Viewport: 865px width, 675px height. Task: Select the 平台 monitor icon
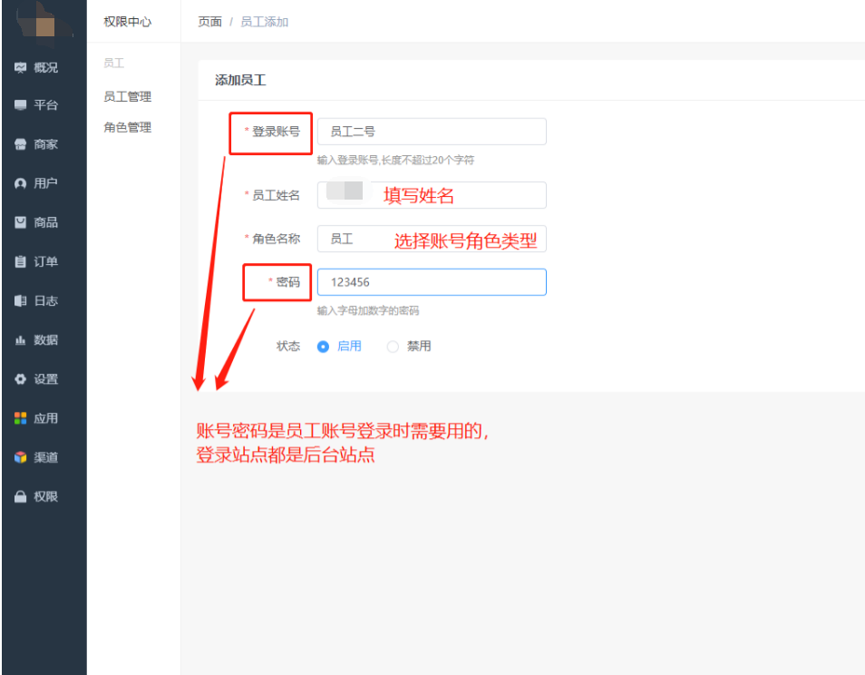pos(21,105)
